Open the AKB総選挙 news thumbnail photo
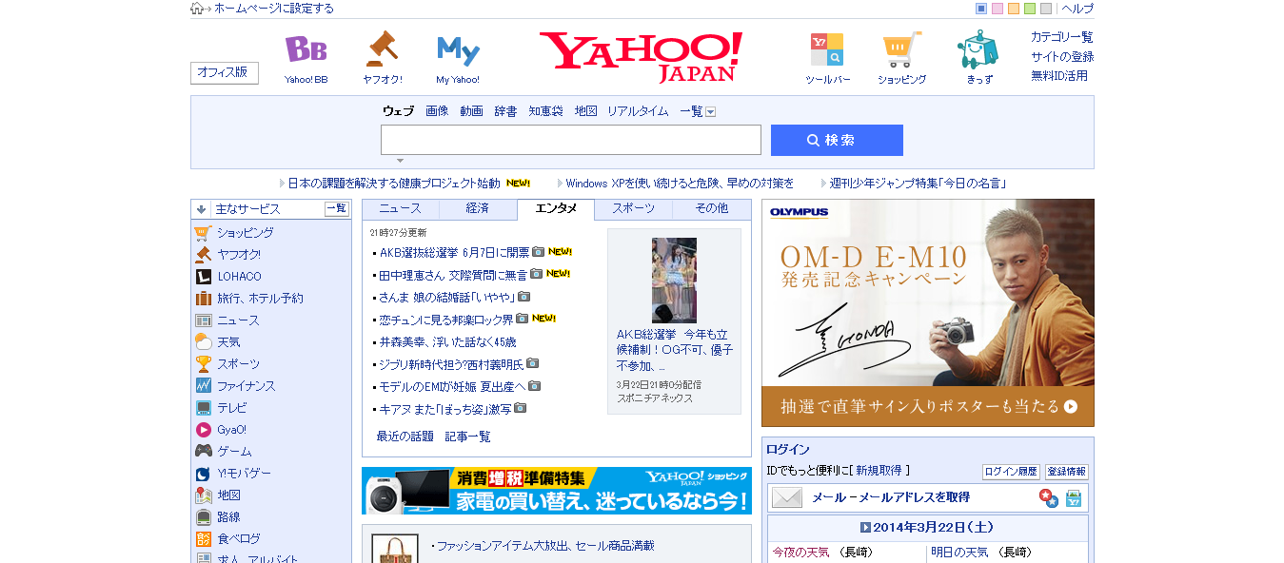 [674, 281]
